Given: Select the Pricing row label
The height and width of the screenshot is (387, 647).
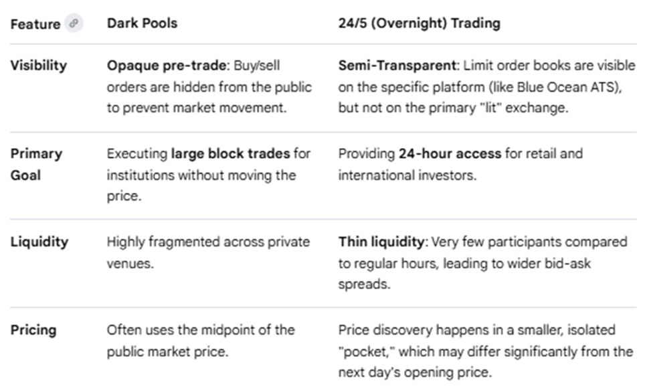Looking at the screenshot, I should [33, 330].
